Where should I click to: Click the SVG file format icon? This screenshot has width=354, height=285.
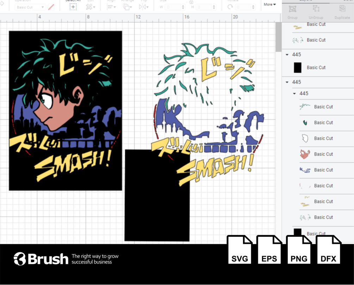tap(240, 250)
